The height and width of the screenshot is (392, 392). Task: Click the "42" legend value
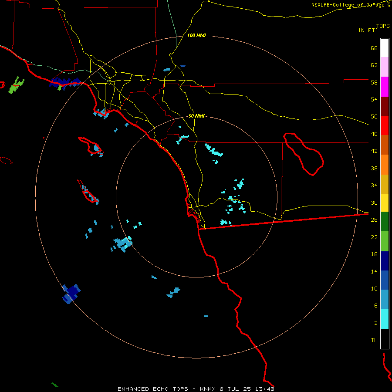pos(374,151)
